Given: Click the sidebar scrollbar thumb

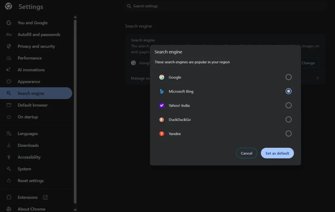Looking at the screenshot, I should coord(75,112).
